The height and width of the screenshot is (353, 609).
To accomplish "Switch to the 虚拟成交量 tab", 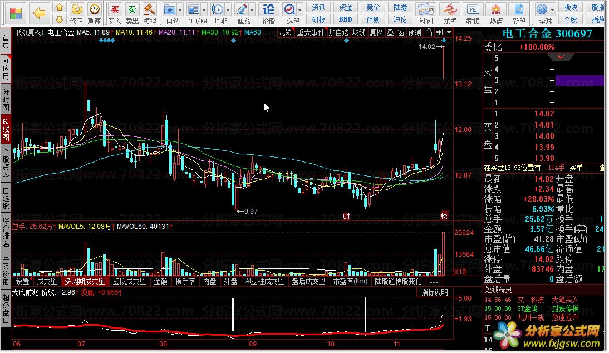I will point(129,281).
